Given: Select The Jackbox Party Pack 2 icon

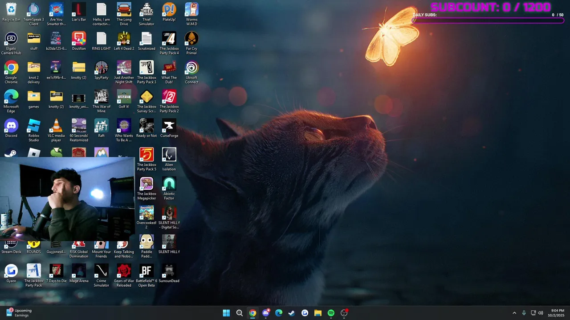Looking at the screenshot, I should (169, 101).
